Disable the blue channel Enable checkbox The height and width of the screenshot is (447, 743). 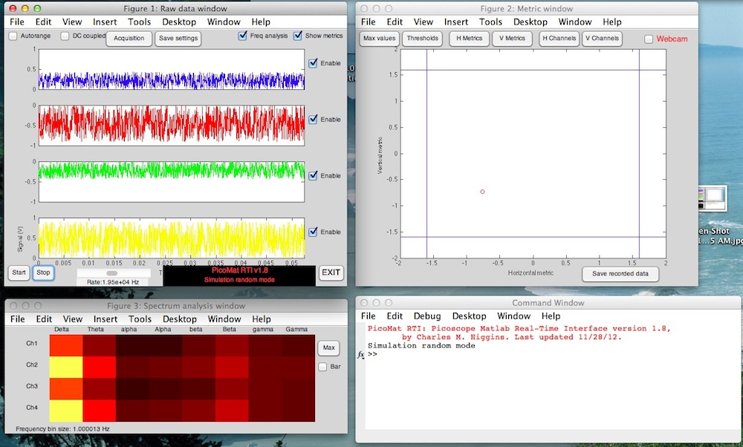pyautogui.click(x=313, y=63)
